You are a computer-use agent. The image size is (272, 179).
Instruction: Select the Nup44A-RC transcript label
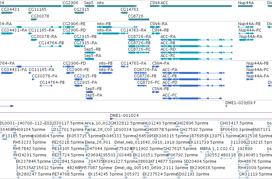pos(250,30)
